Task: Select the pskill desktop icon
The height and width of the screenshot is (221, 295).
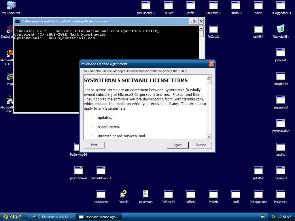Action: tap(236, 197)
